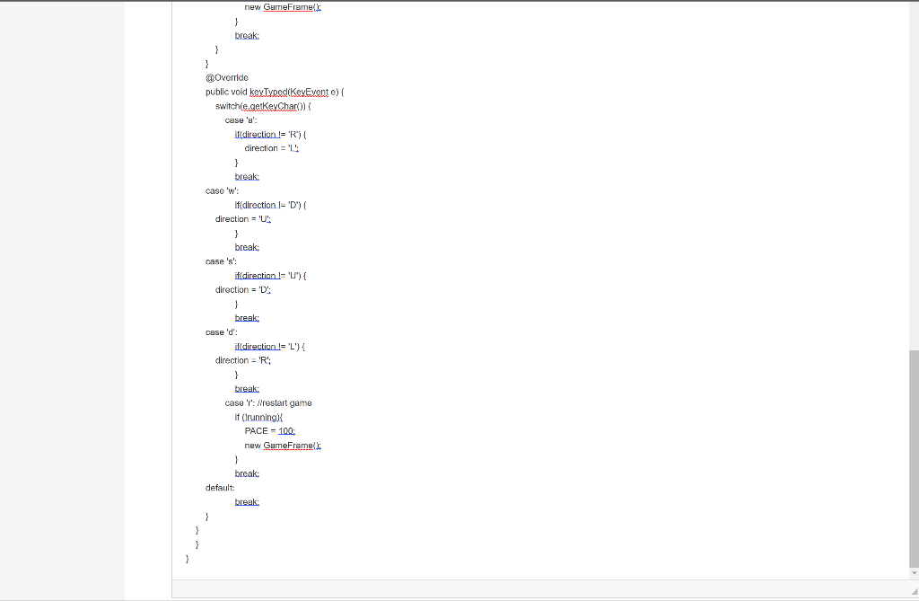Open the if(direction != 'L') link
The image size is (919, 601).
click(x=258, y=346)
